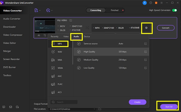Image resolution: width=181 pixels, height=112 pixels.
Task: Rename my video with edit icon
Action: click(71, 20)
